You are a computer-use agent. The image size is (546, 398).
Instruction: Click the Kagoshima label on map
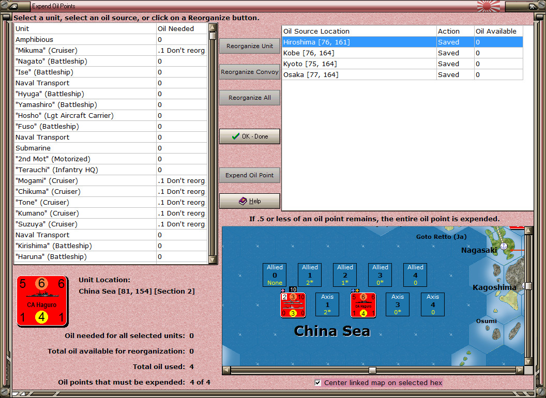[x=494, y=287]
